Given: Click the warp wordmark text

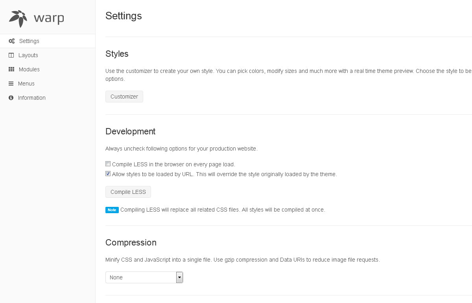Looking at the screenshot, I should [49, 19].
